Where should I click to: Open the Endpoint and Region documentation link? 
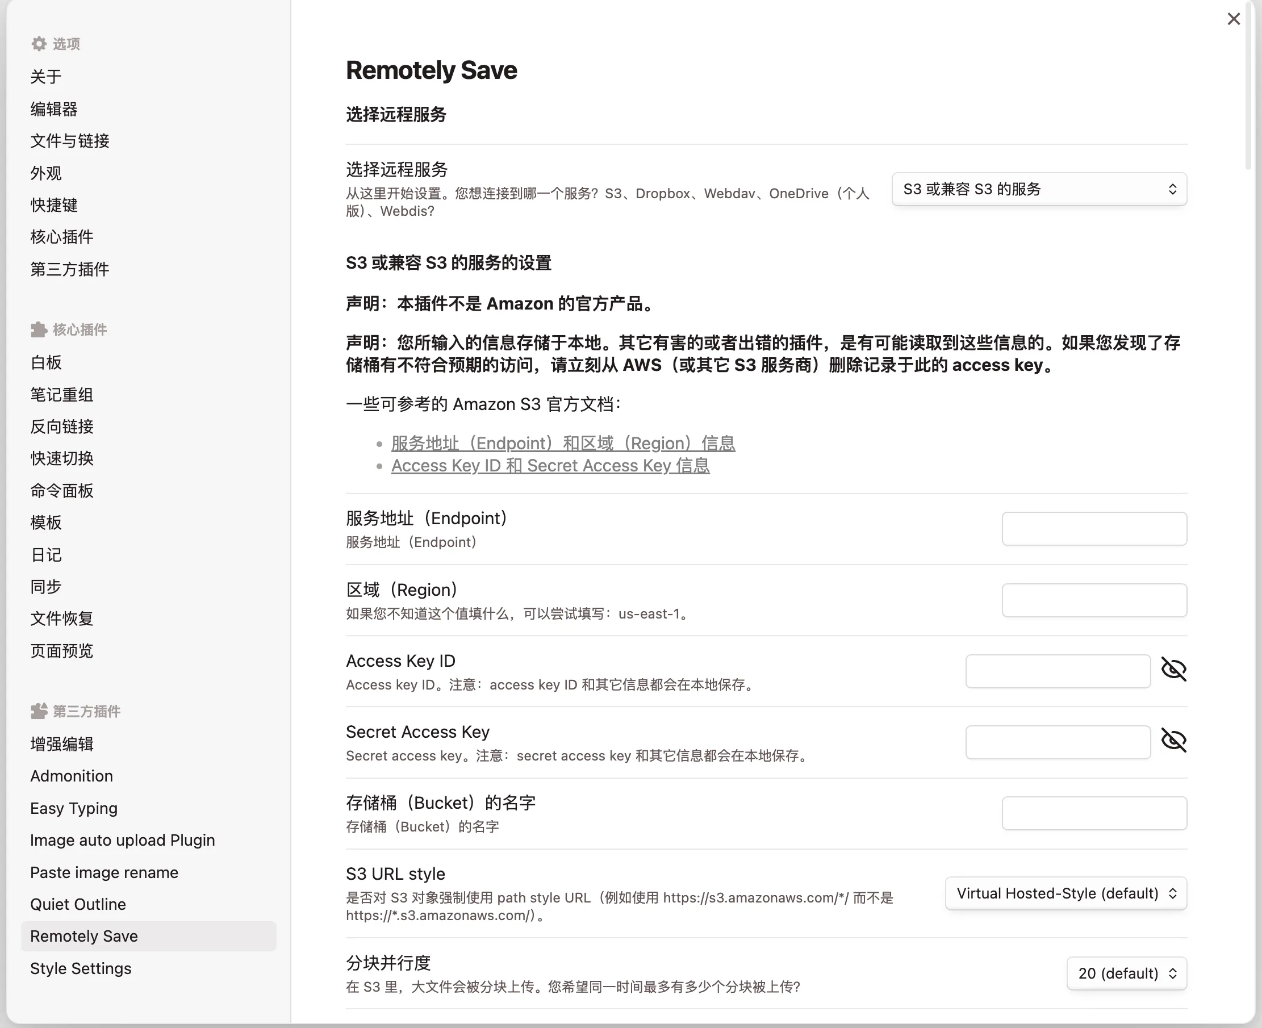[x=563, y=443]
